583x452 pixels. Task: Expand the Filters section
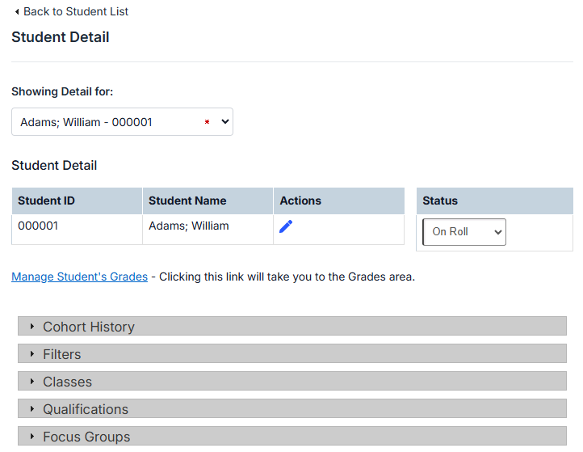(62, 354)
